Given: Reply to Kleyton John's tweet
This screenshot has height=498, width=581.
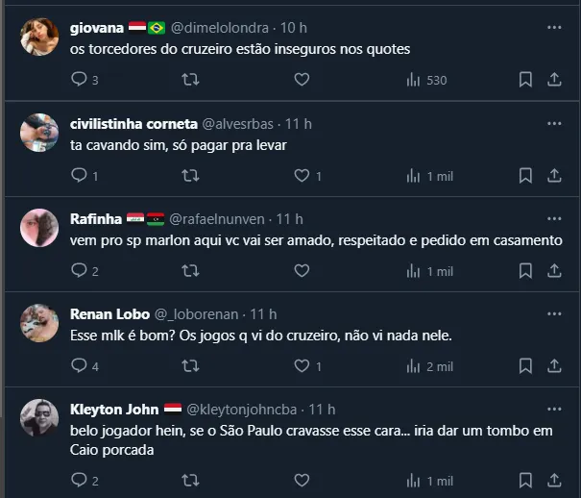Looking at the screenshot, I should point(80,480).
